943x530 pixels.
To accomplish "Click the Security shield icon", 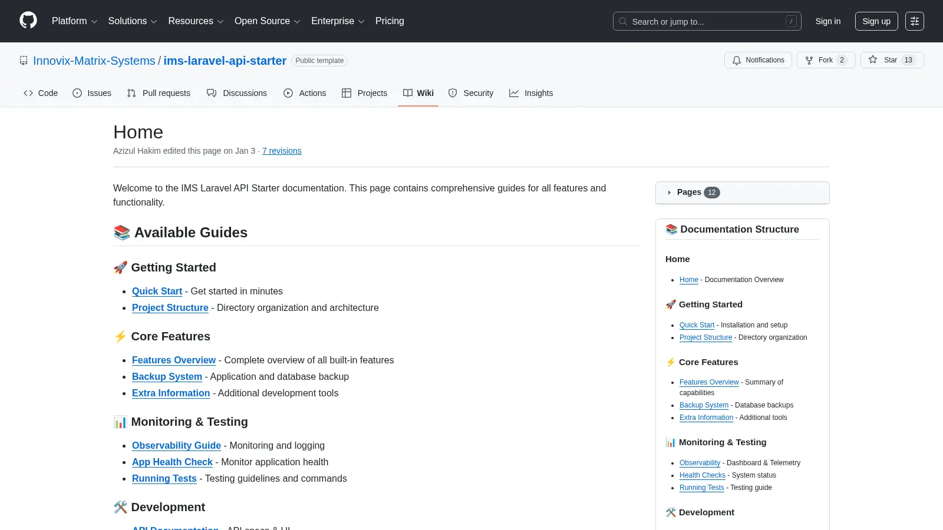I will 453,93.
